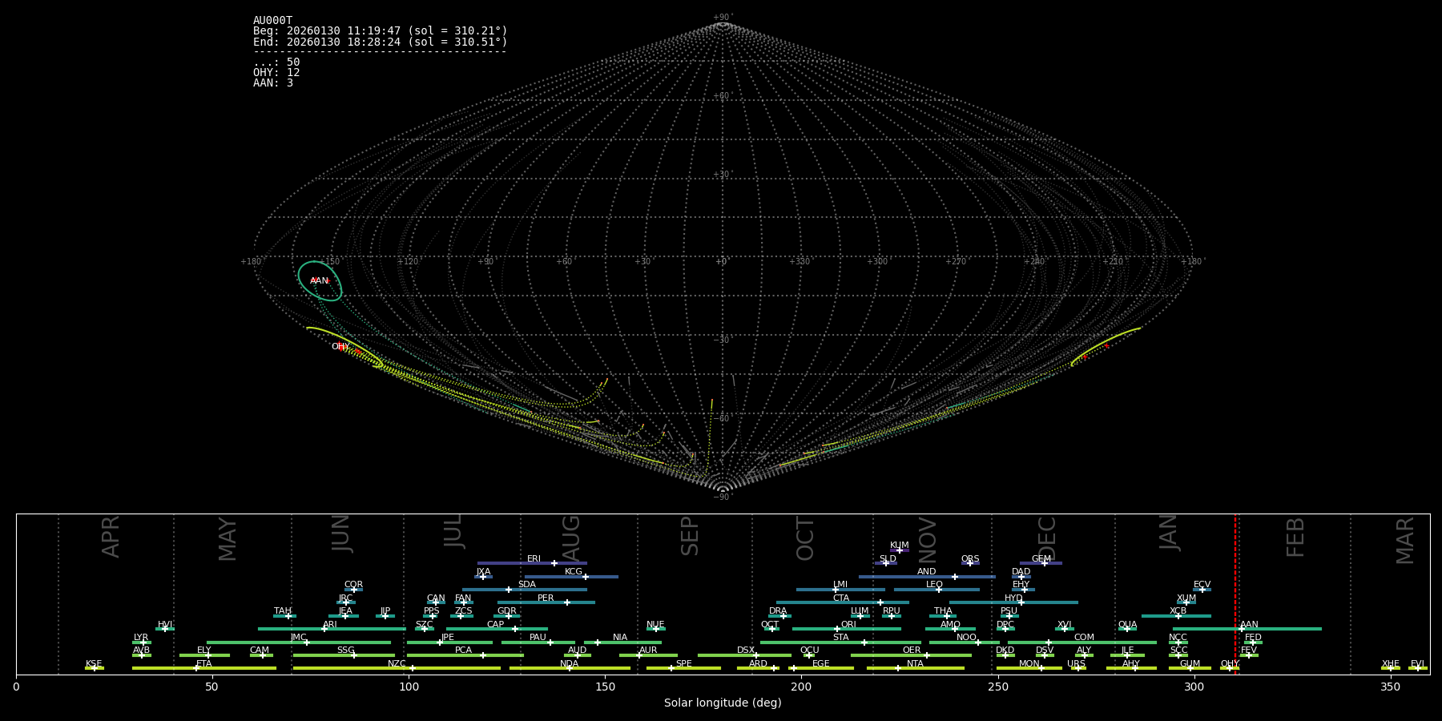Click the 'Solar longitude (deg)' axis label
This screenshot has height=721, width=1442.
tap(723, 703)
